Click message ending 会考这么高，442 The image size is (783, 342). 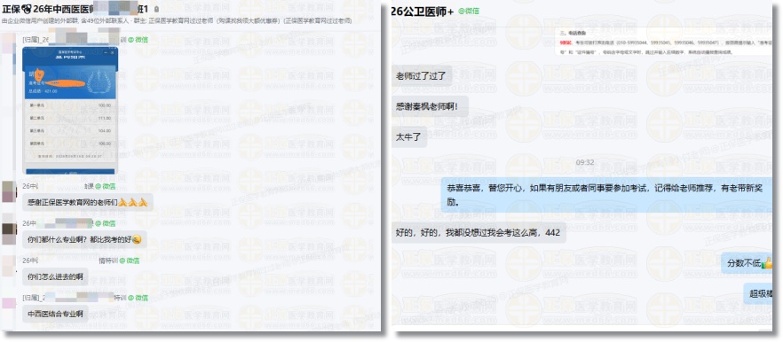(x=478, y=232)
